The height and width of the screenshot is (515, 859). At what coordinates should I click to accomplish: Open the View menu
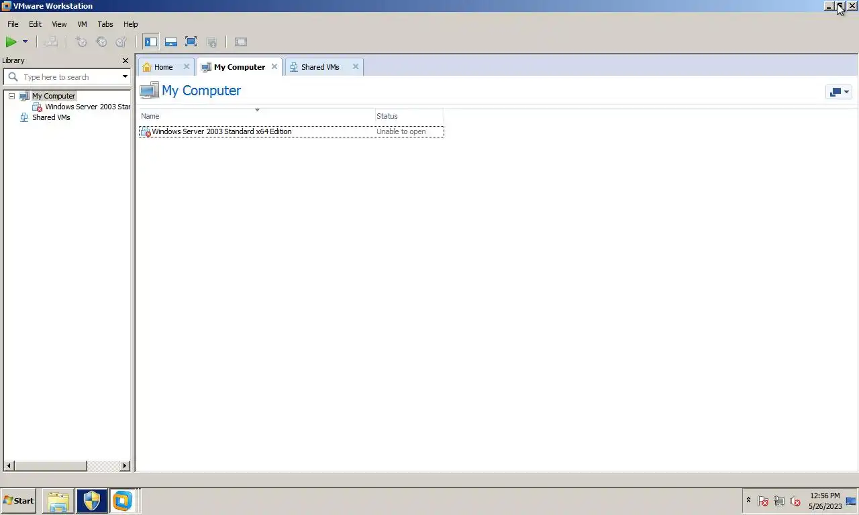59,24
